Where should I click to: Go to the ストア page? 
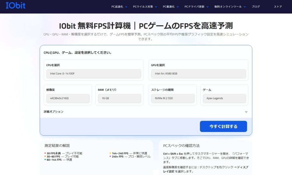pyautogui.click(x=278, y=7)
